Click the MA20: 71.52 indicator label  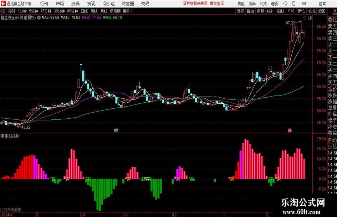point(91,17)
